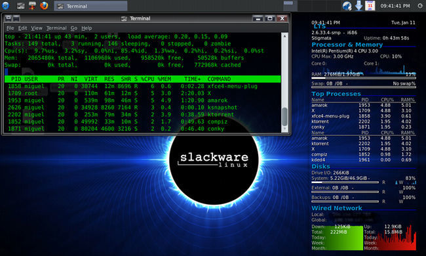Screen dimensions: 426x256
Task: Open the View menu
Action: tap(37, 28)
